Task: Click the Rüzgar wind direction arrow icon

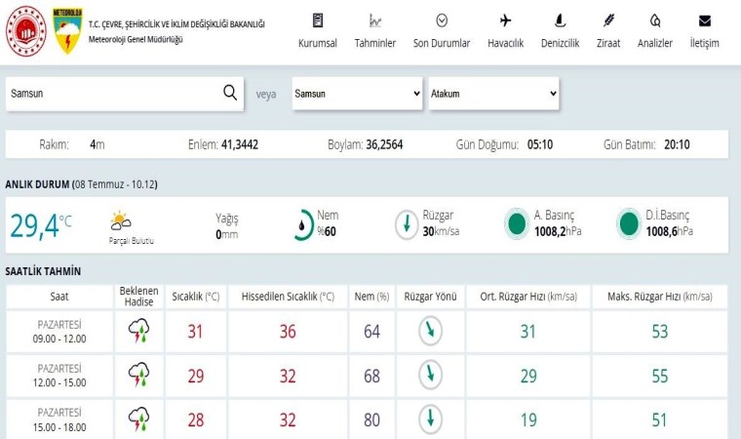Action: tap(408, 224)
